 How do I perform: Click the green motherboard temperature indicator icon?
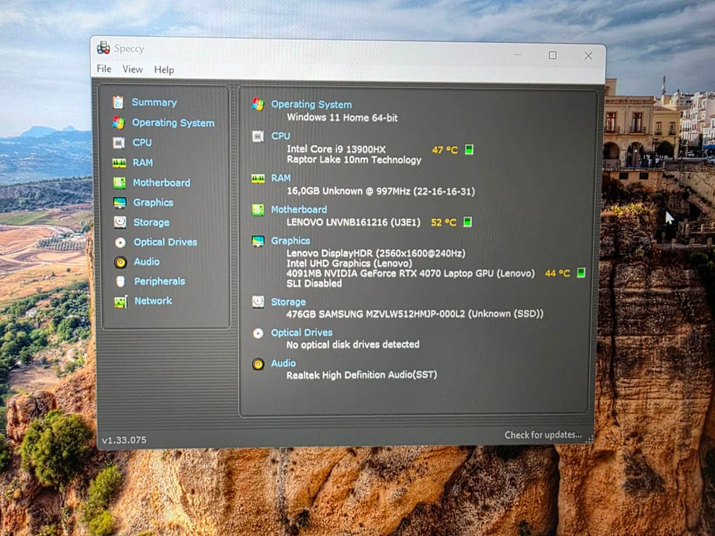[x=468, y=222]
